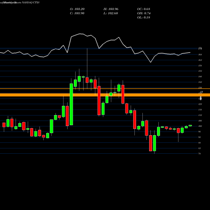Select the low value L: 102.60

(x=111, y=13)
